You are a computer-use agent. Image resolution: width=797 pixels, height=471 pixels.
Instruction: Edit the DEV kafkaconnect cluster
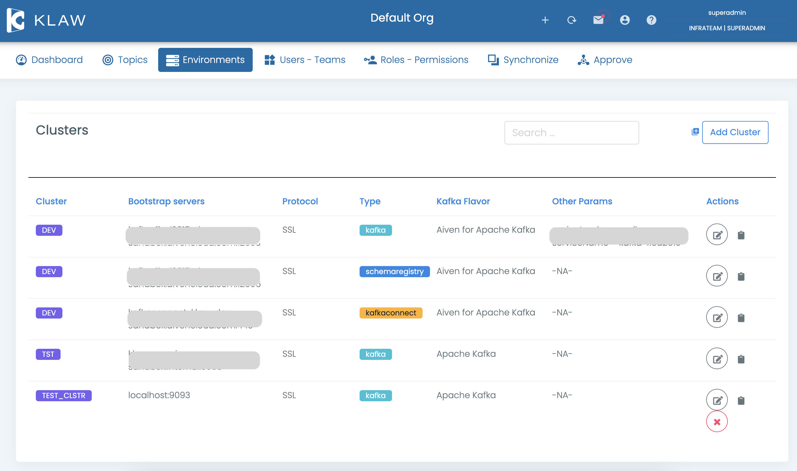(717, 317)
